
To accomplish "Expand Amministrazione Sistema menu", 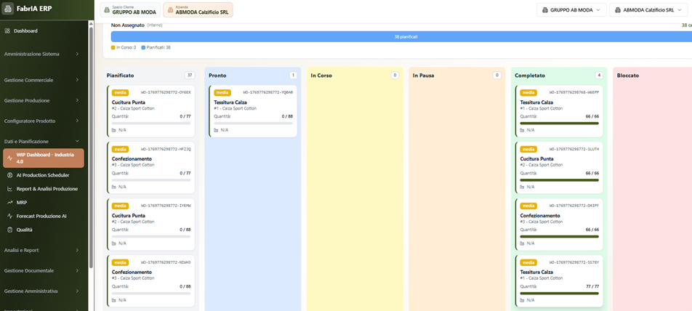I will (x=42, y=54).
